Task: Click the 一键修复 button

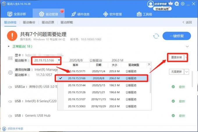Action: (177, 36)
